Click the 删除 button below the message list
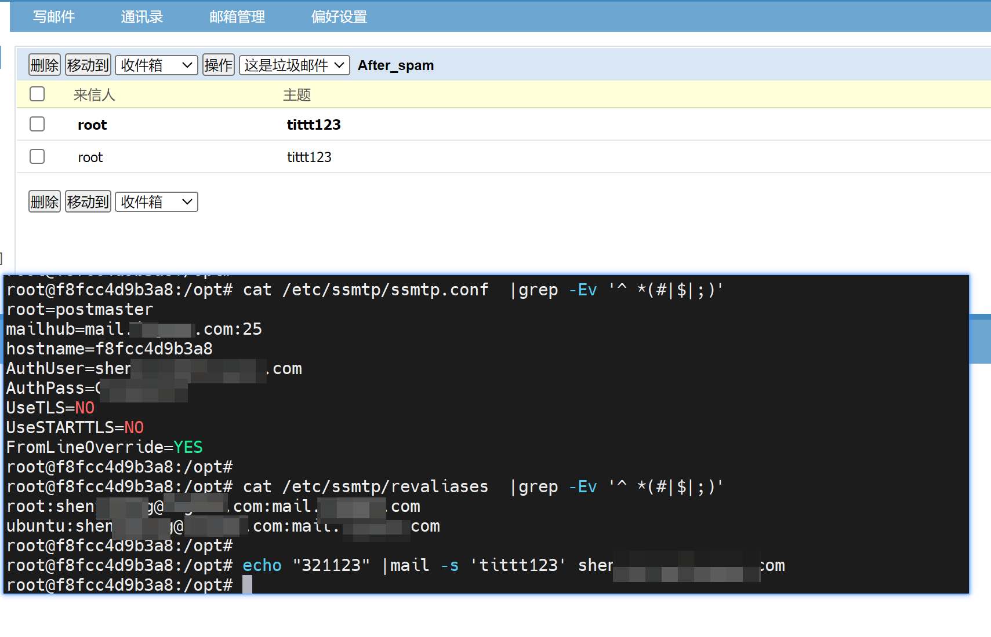 (45, 202)
